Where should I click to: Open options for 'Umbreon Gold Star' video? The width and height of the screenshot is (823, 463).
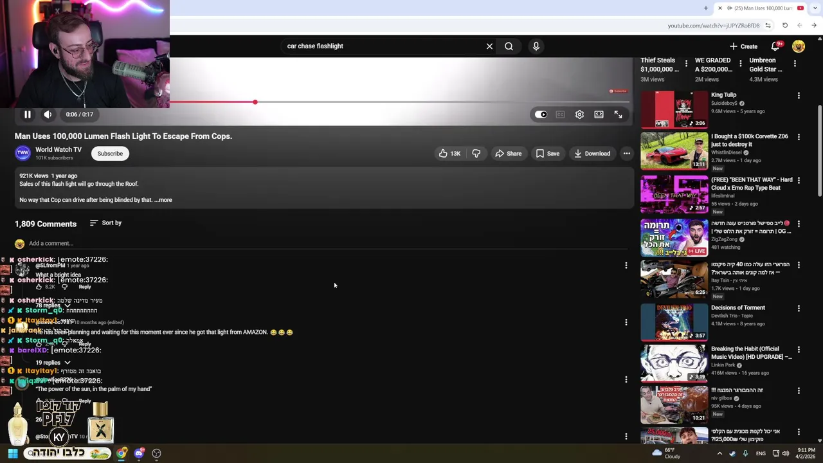point(795,64)
